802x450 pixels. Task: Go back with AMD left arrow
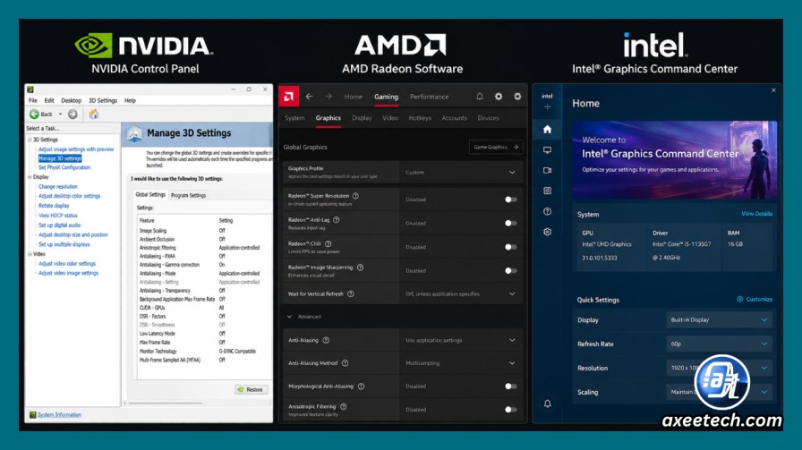click(x=309, y=96)
